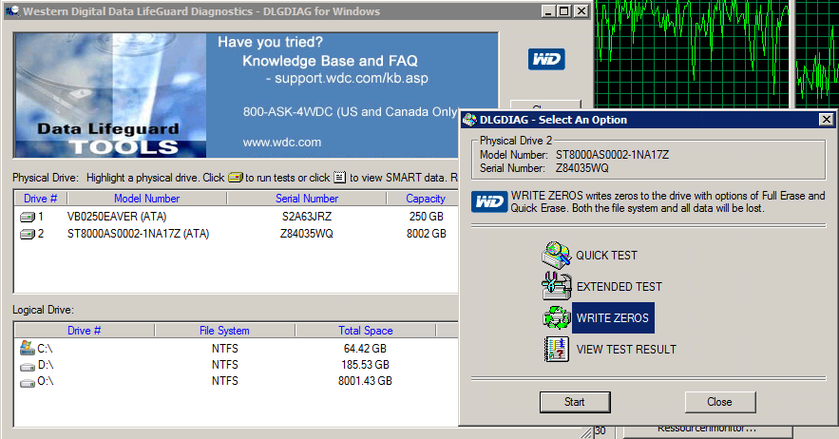Click drive 1 disk icon
Screen dimensions: 839x439
(x=28, y=217)
